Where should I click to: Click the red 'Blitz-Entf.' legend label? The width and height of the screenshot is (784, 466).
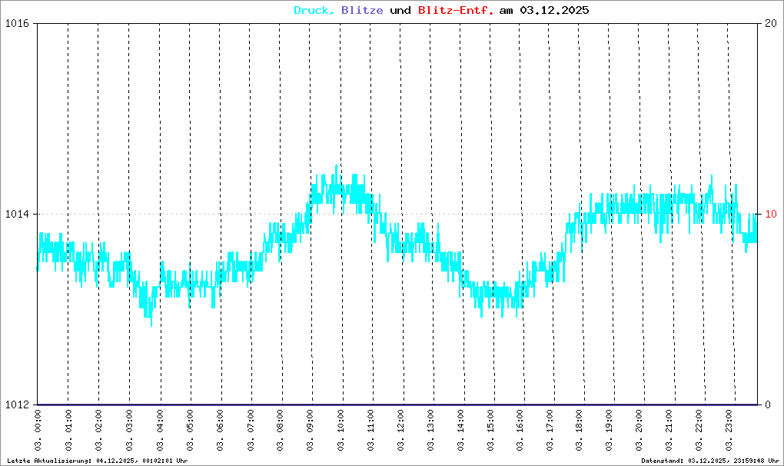click(x=456, y=11)
